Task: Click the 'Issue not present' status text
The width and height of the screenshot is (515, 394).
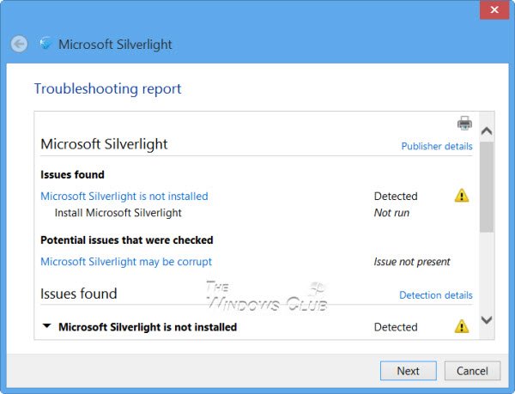Action: tap(411, 262)
